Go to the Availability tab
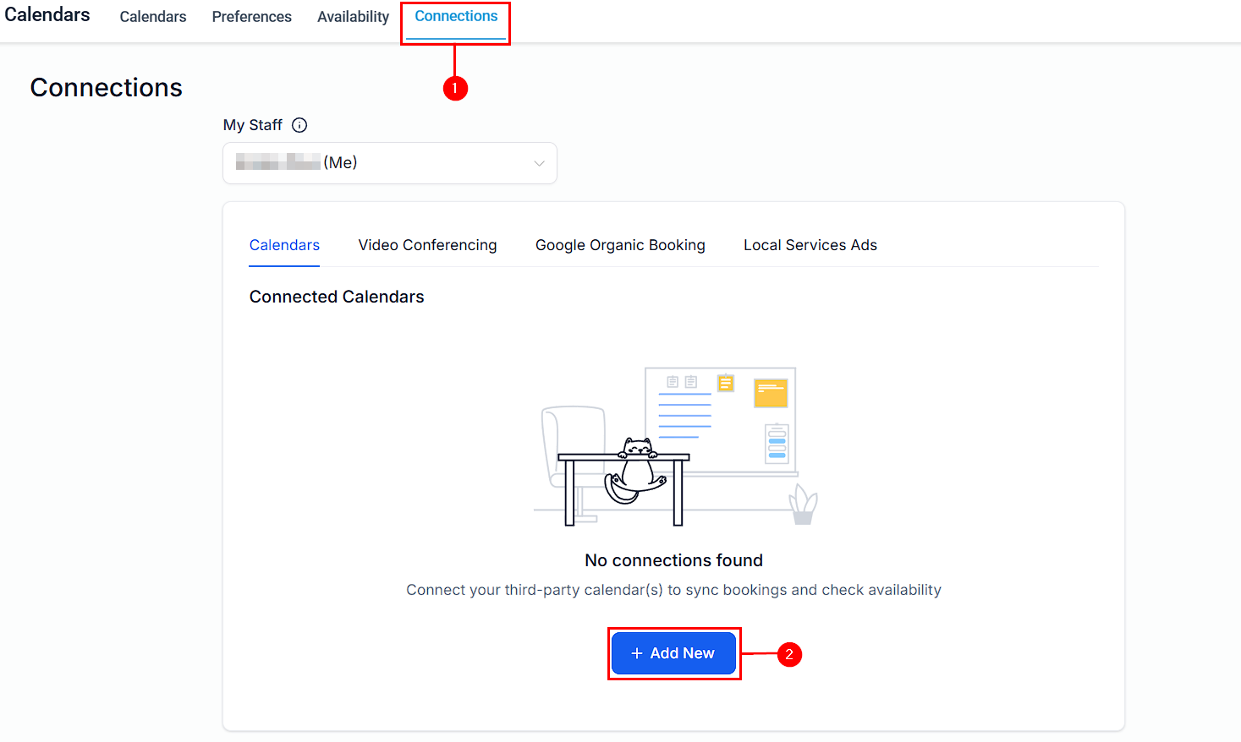The width and height of the screenshot is (1241, 742). 353,17
